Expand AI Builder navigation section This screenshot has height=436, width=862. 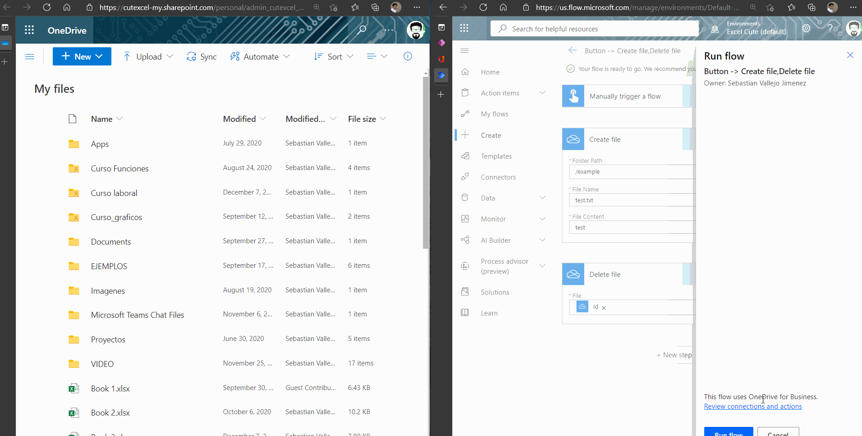542,240
